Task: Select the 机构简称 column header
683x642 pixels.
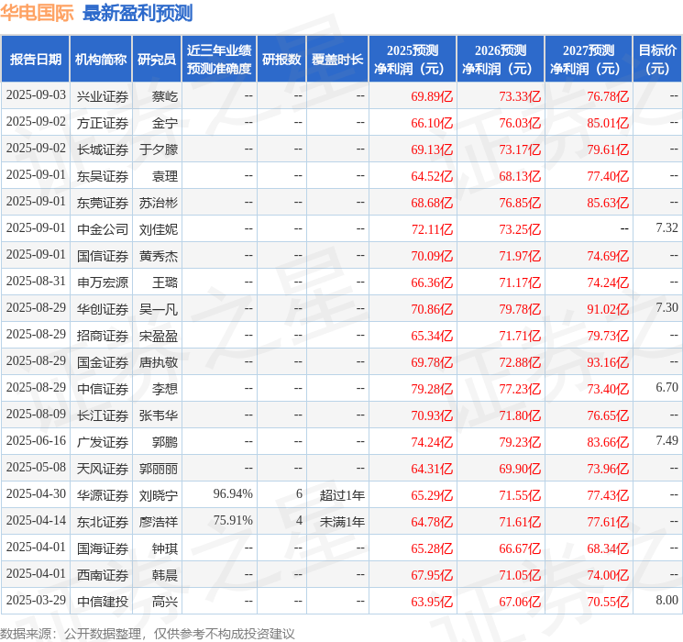Action: 101,60
